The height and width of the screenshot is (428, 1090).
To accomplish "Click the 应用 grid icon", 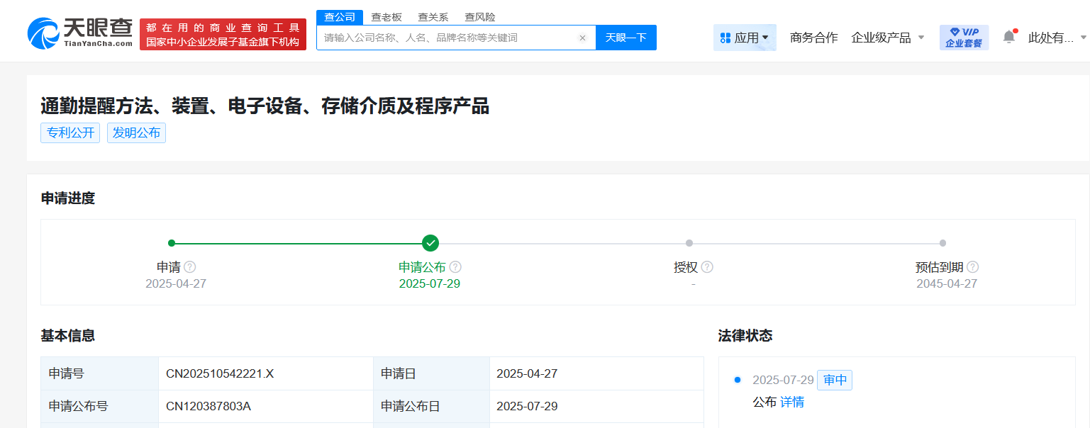I will [724, 36].
